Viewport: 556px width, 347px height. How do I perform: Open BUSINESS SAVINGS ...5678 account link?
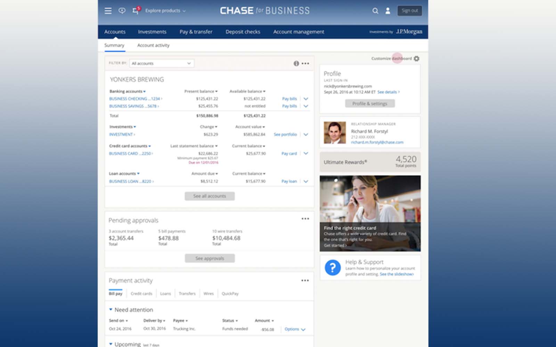134,106
